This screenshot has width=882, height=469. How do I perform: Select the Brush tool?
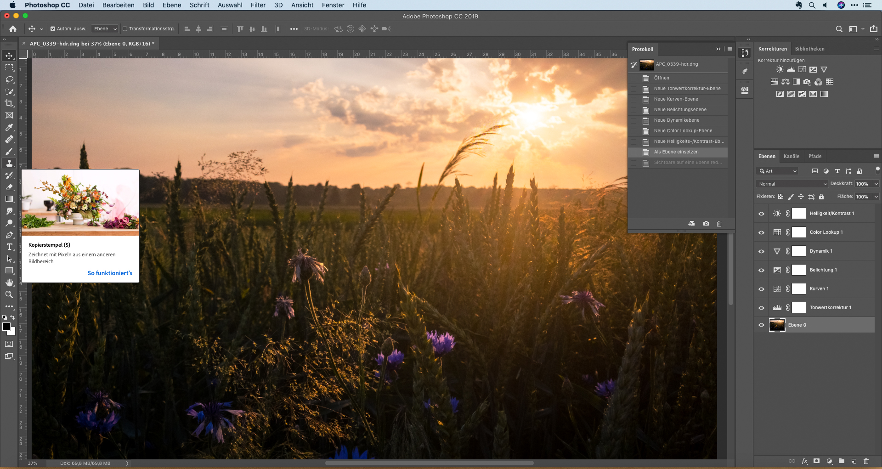9,151
